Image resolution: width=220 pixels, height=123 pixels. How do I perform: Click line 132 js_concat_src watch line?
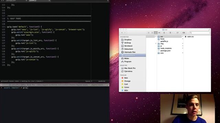[35, 57]
